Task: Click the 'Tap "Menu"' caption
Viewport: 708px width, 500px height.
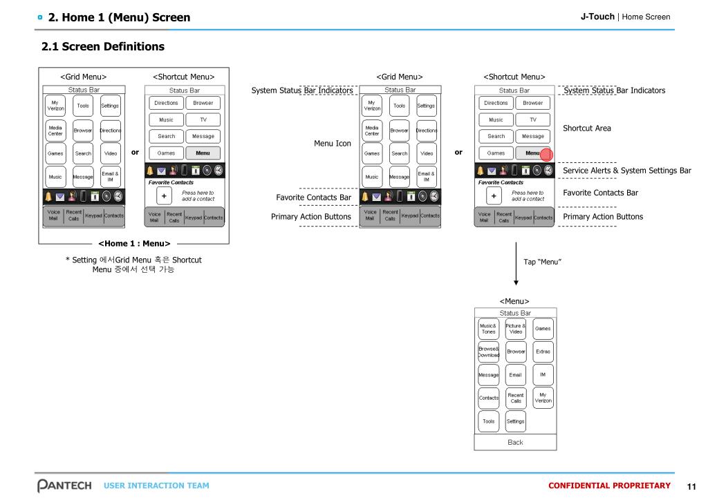Action: click(542, 262)
